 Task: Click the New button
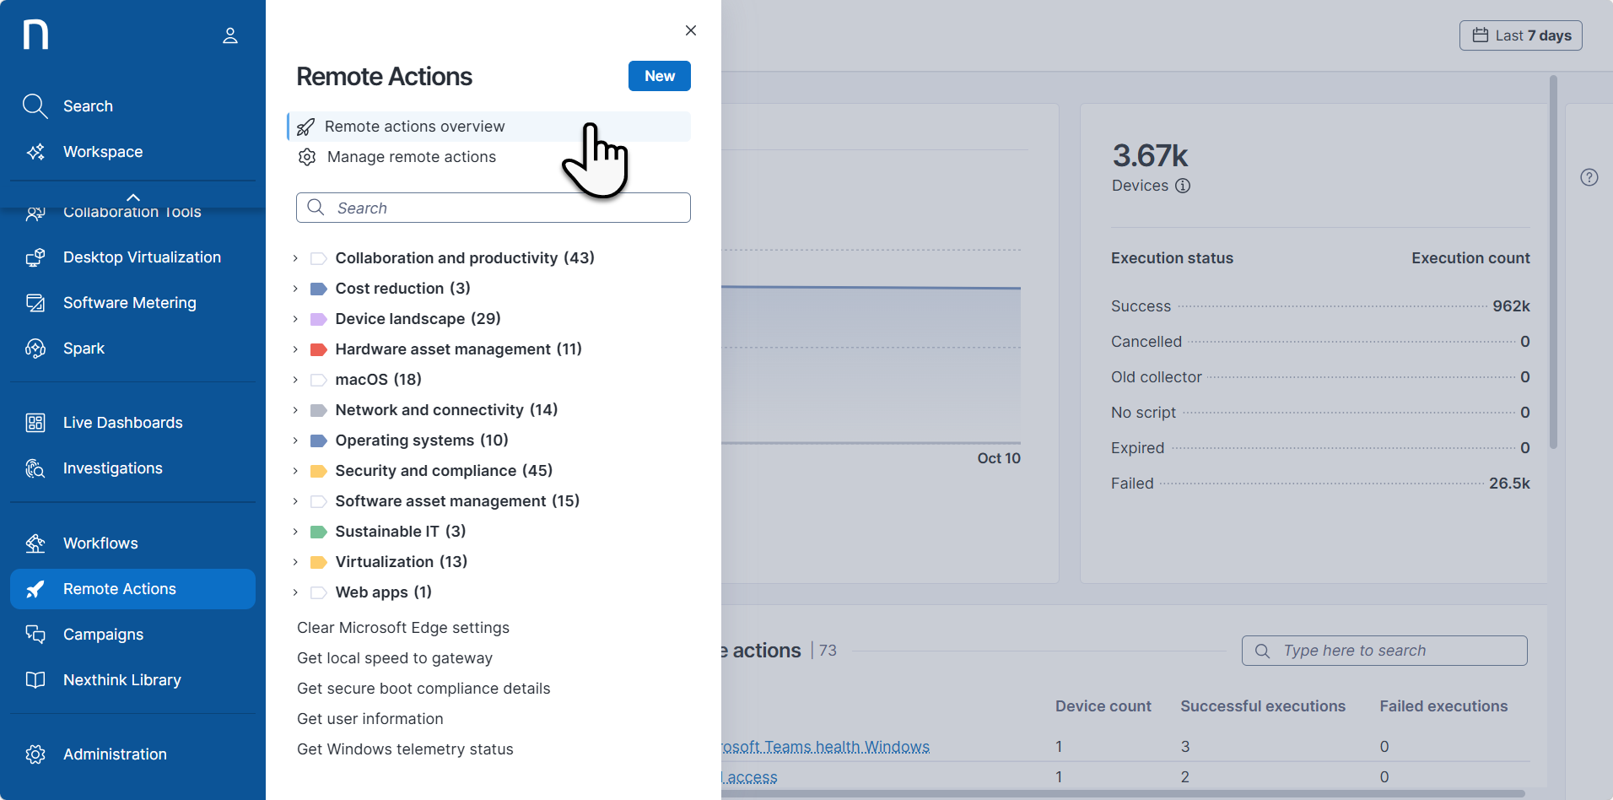[x=660, y=76]
